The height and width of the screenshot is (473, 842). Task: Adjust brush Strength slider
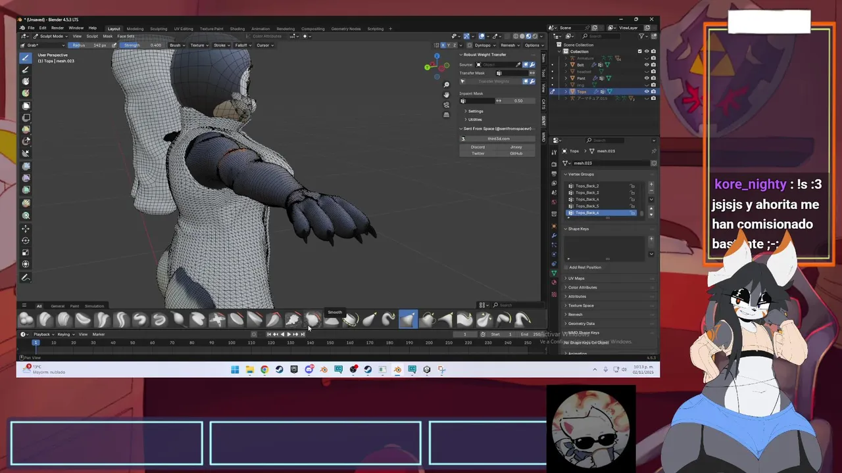pos(142,45)
